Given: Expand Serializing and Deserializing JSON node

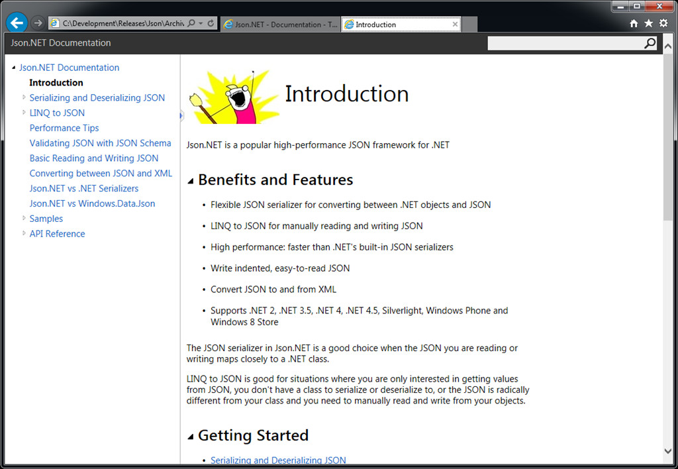Looking at the screenshot, I should point(24,97).
